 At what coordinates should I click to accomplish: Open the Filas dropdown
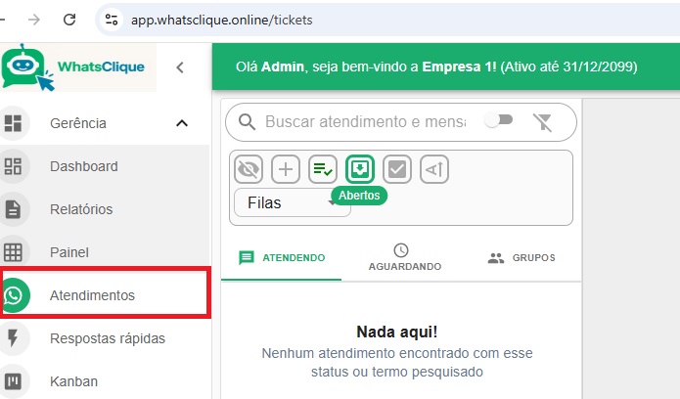point(292,202)
